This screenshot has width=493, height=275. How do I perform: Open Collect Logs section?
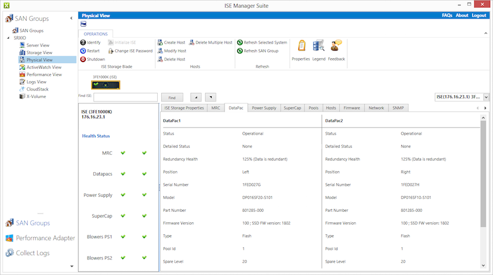[28, 253]
